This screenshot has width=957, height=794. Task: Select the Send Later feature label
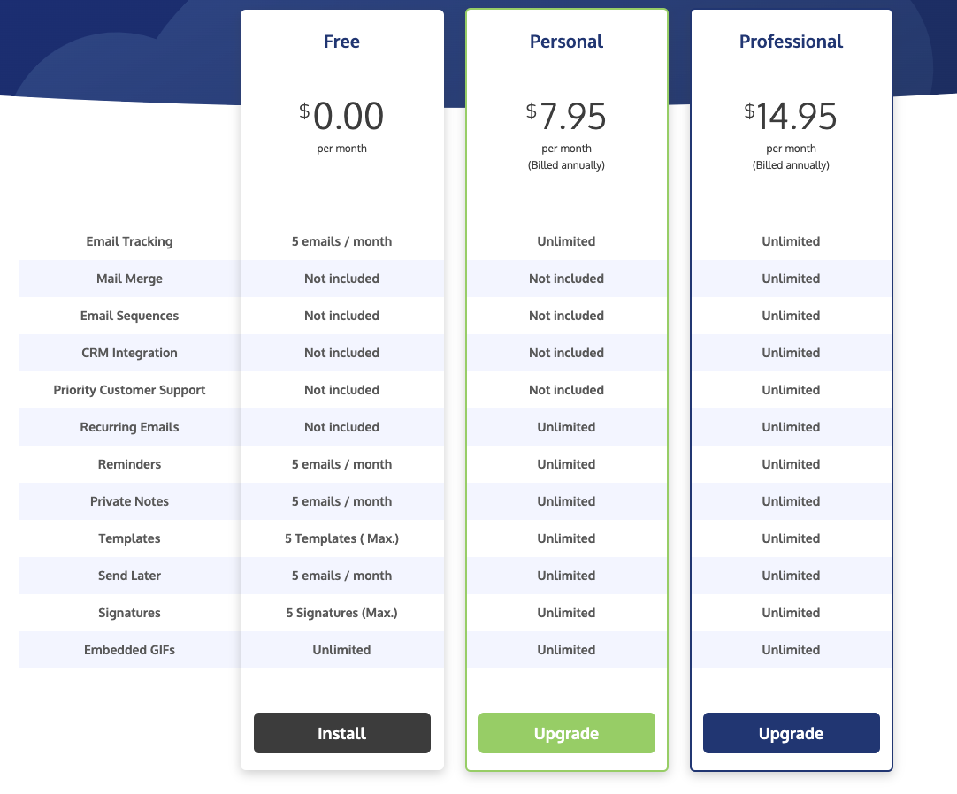click(129, 576)
